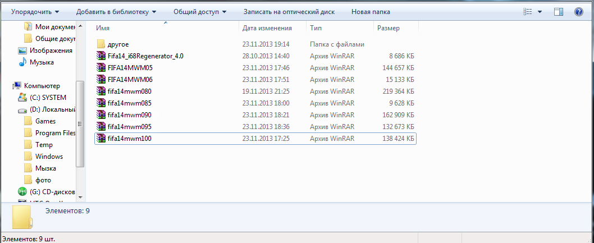Open Мои документы in navigation pane
Viewport: 594px width, 243px height.
56,27
